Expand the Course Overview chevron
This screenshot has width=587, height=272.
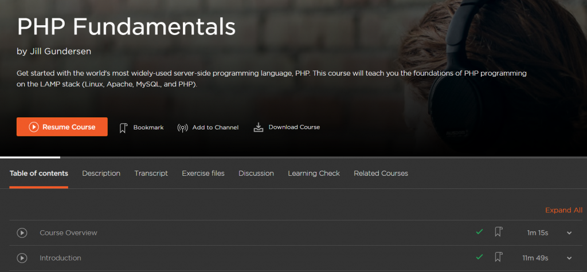click(x=569, y=233)
